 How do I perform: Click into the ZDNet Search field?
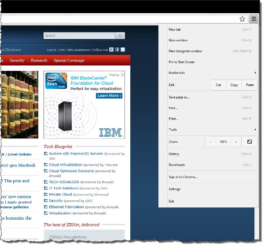(x=79, y=36)
